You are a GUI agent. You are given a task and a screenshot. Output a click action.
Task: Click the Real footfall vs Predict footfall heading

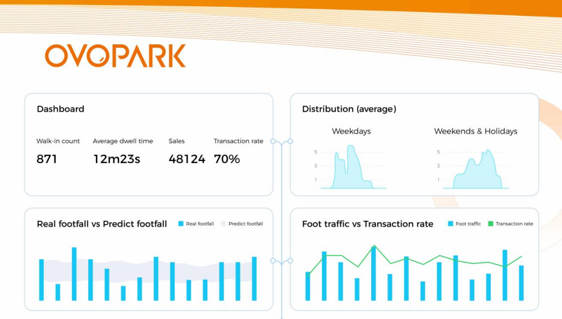[102, 224]
